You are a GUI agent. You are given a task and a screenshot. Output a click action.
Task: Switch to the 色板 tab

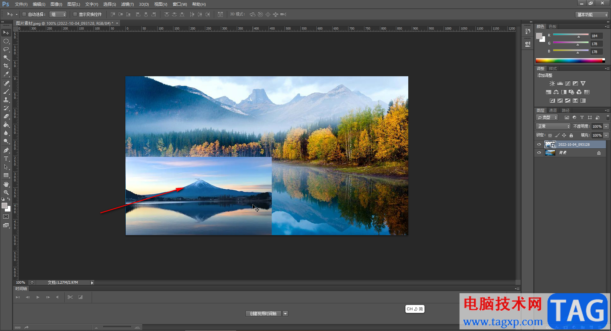click(553, 26)
